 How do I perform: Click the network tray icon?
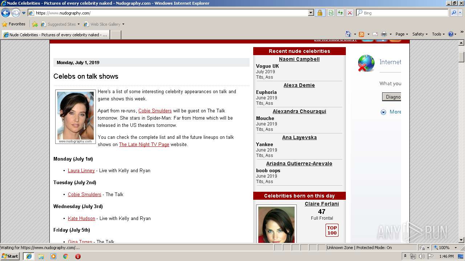click(x=413, y=256)
